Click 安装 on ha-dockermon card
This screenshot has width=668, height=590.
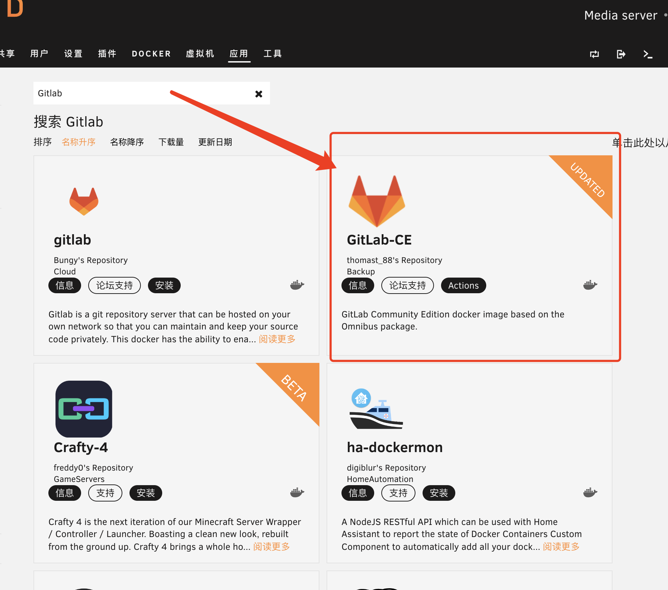439,493
